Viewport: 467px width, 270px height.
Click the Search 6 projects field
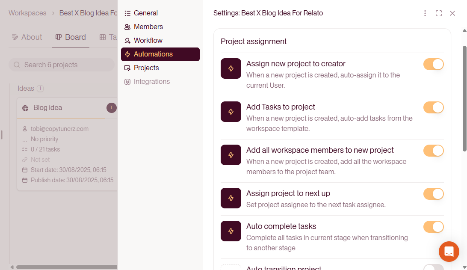(x=62, y=65)
